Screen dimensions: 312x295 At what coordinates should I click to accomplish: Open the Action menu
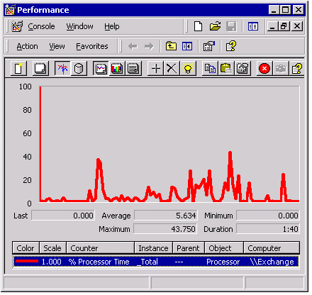click(x=27, y=46)
